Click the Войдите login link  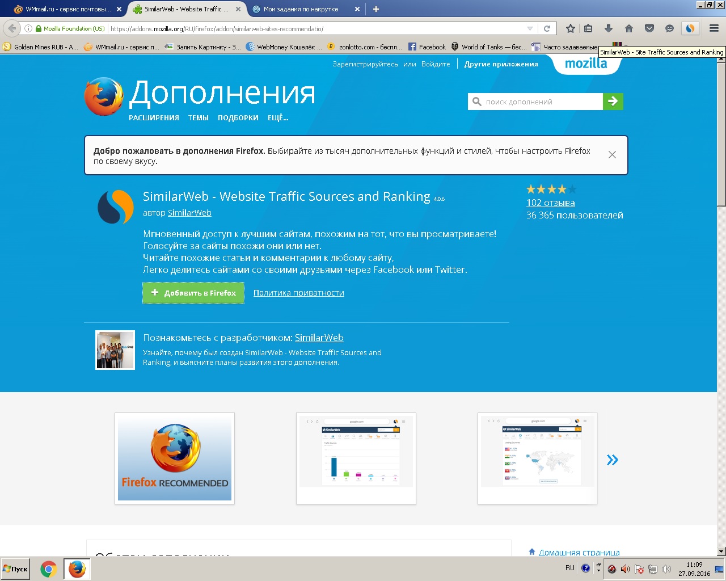pos(436,64)
